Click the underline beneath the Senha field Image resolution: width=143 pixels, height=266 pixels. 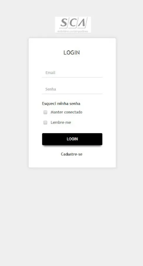point(72,94)
